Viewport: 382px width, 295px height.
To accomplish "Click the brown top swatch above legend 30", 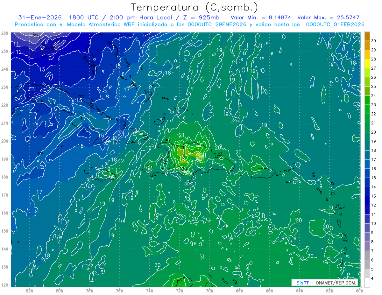I will (367, 36).
